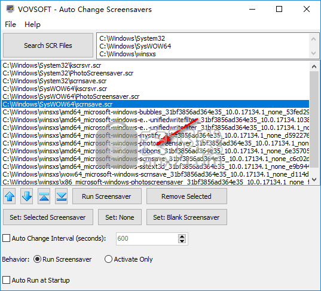Move the selected screensaver to top of list
321x291 pixels.
[44, 196]
